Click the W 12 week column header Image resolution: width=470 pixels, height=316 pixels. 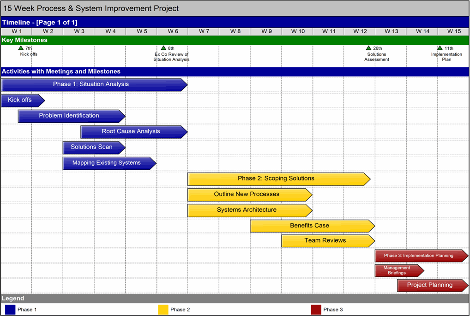point(360,31)
